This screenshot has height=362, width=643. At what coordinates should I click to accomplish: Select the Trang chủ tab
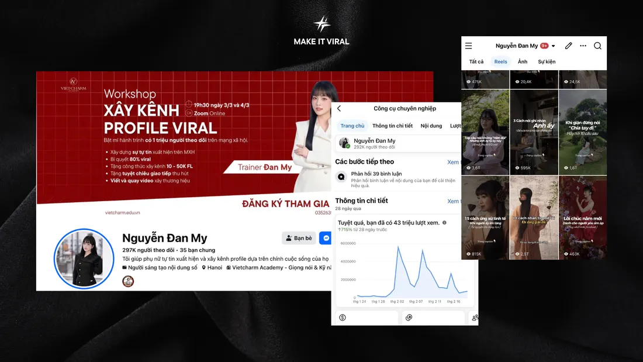pos(352,126)
